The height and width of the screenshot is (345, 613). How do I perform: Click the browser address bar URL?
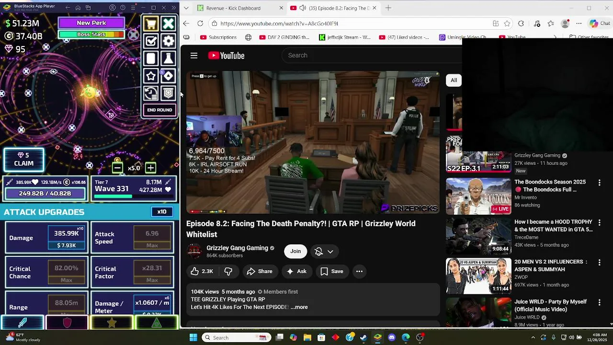pyautogui.click(x=279, y=23)
